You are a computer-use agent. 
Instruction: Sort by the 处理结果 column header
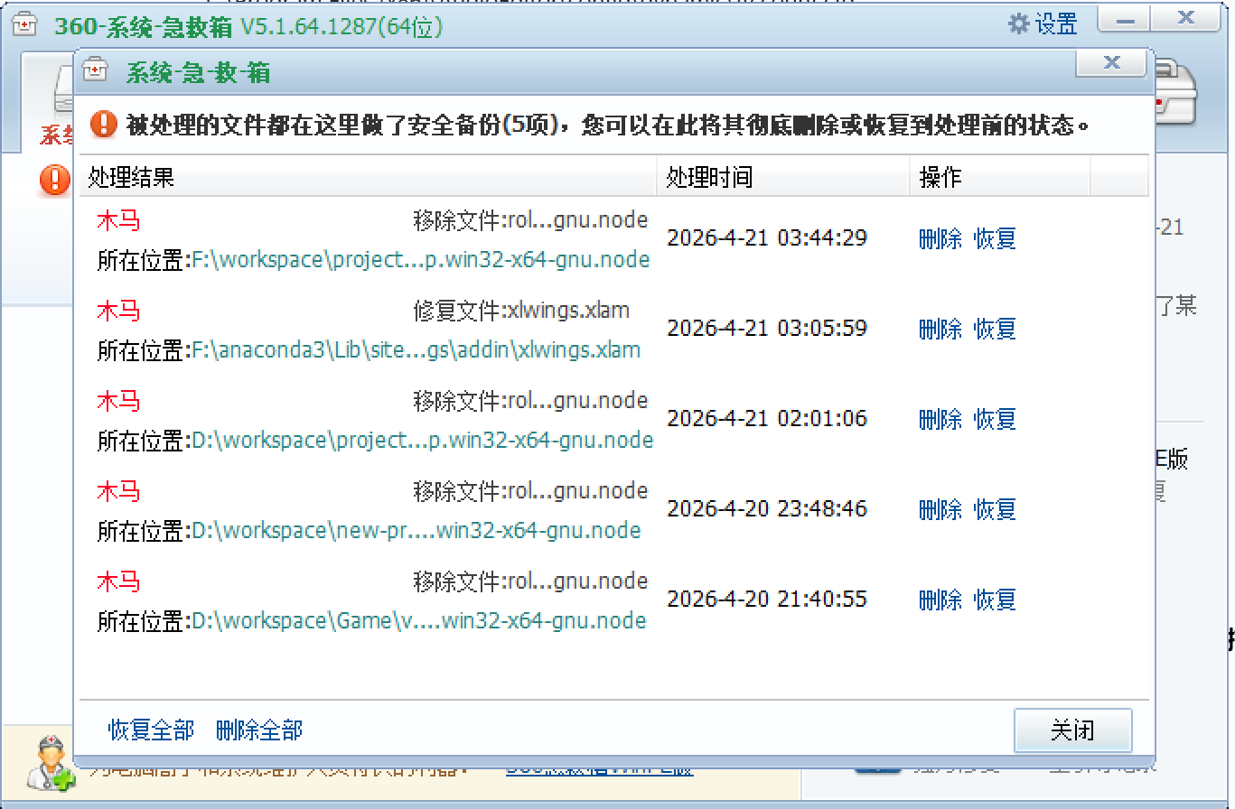point(368,177)
